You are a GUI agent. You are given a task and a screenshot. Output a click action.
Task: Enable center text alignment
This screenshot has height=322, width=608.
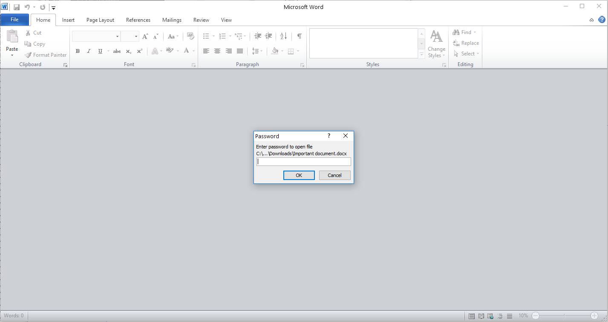(x=217, y=51)
